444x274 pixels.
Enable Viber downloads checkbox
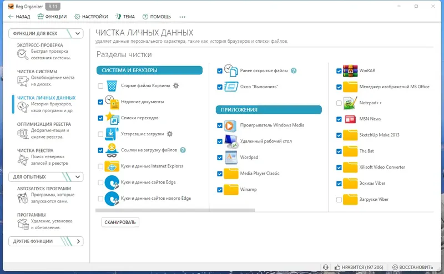pos(339,200)
